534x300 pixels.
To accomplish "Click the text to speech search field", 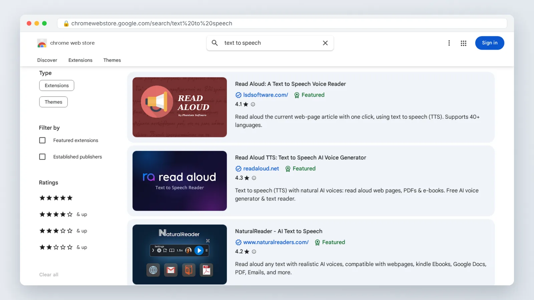I will [x=270, y=43].
